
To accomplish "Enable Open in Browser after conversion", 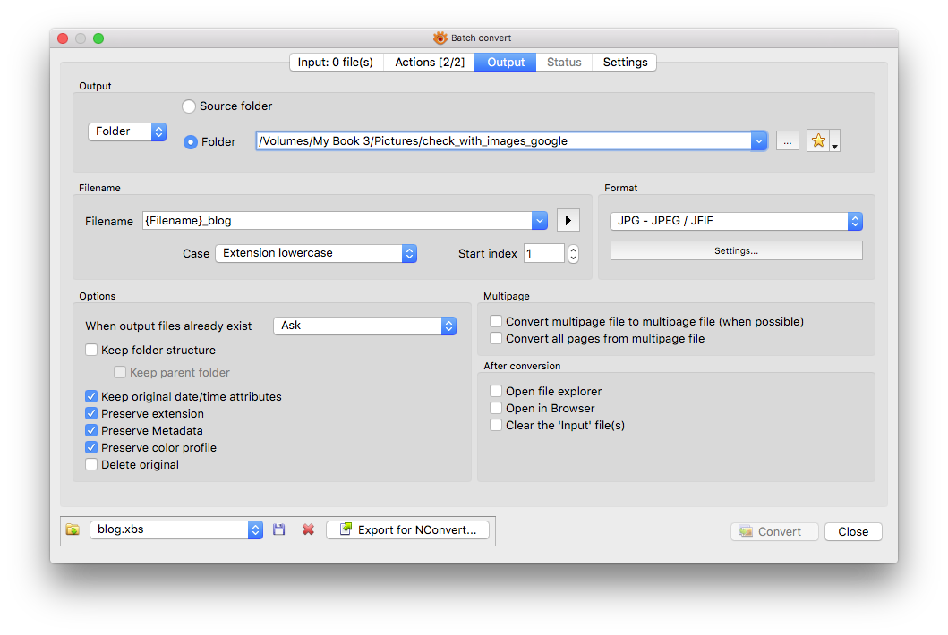I will click(x=496, y=408).
